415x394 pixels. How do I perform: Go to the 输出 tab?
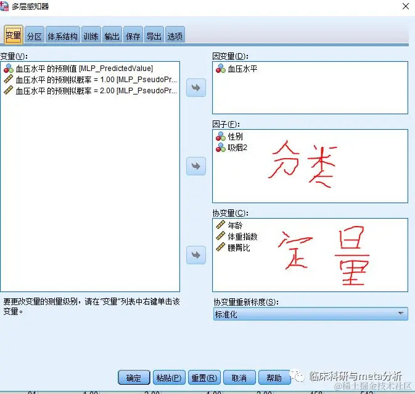coord(112,35)
